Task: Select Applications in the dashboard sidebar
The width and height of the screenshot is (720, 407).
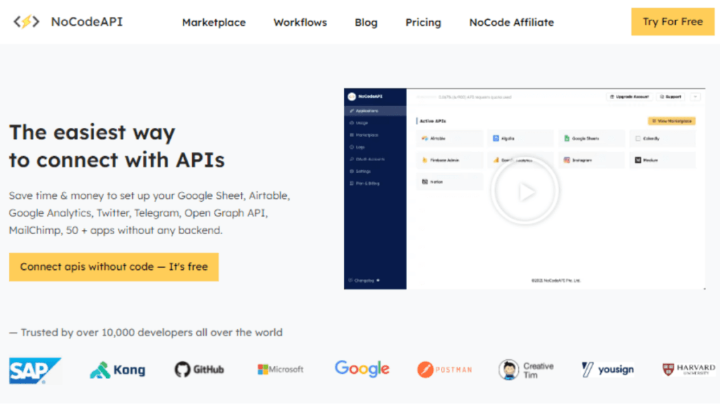Action: [366, 110]
